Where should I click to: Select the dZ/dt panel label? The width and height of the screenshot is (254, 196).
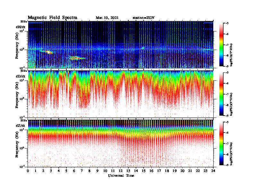21,126
